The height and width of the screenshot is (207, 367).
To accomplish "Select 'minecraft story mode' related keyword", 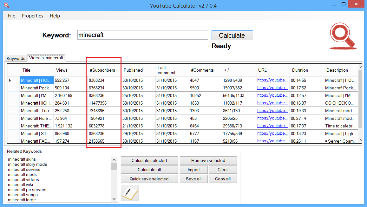I will pos(27,165).
